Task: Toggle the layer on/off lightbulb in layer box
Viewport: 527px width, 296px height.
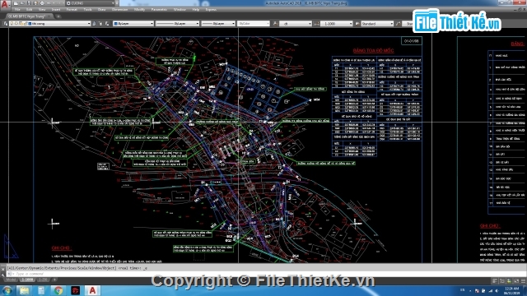Action: (x=12, y=24)
